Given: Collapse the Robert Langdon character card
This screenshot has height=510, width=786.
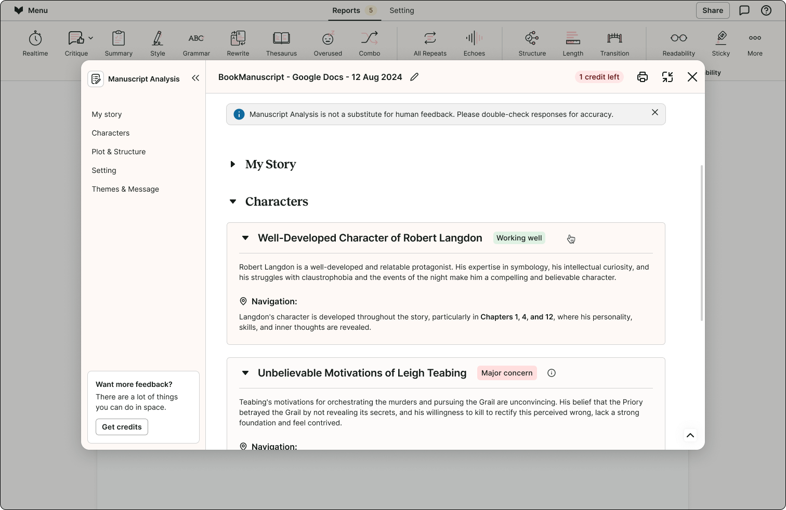Looking at the screenshot, I should (245, 238).
